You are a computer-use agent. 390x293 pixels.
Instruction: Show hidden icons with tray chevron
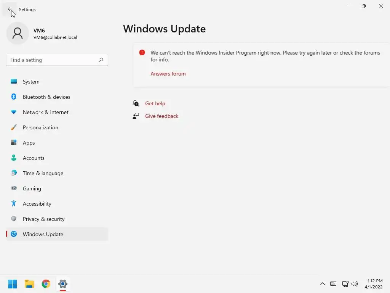click(322, 284)
